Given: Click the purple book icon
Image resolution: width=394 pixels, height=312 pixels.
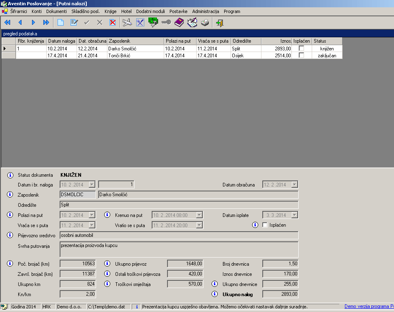Looking at the screenshot, I should tap(179, 23).
